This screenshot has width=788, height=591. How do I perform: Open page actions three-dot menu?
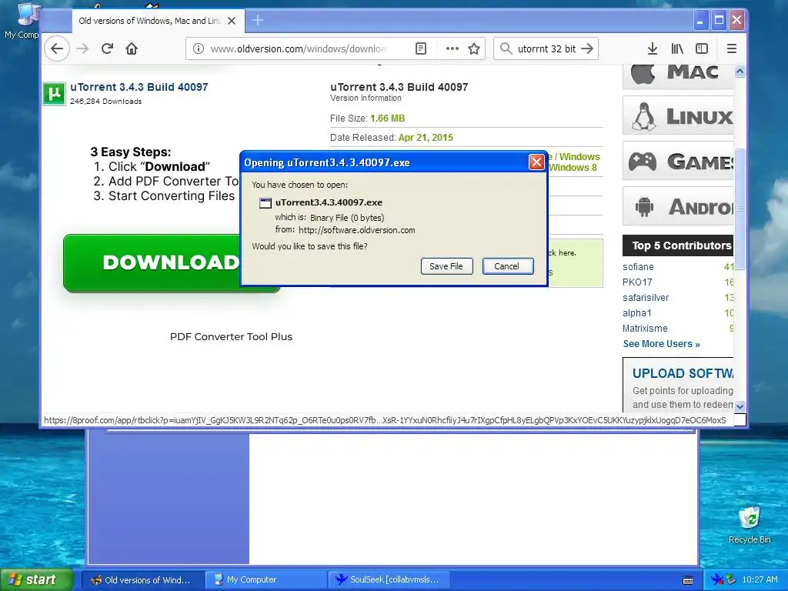(x=452, y=48)
